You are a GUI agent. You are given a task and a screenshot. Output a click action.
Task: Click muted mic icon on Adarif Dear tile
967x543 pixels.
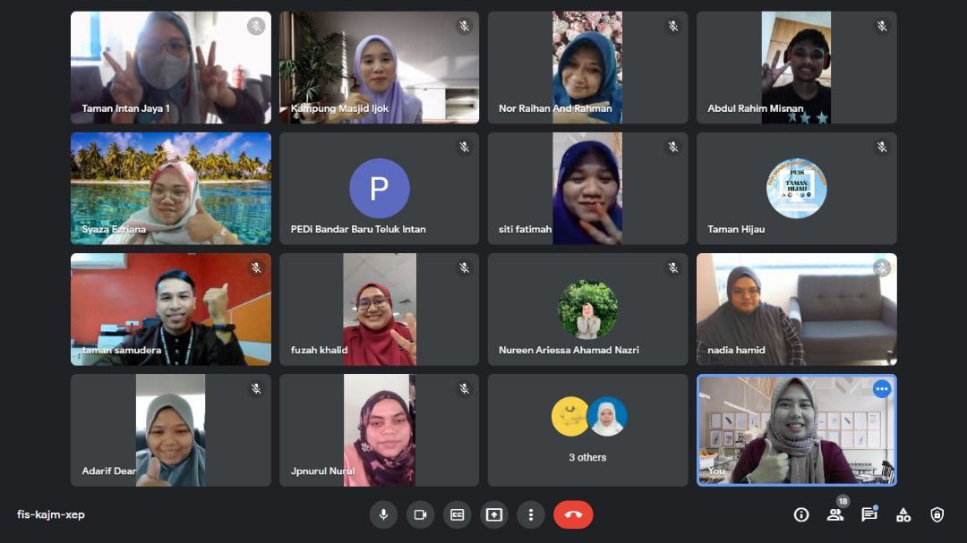click(256, 389)
